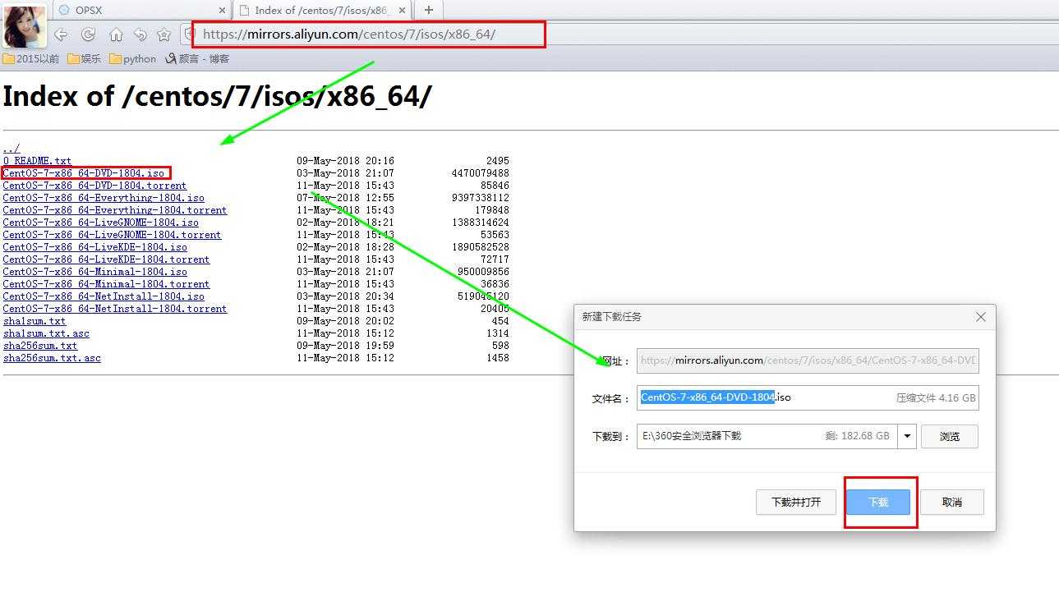Screen dimensions: 1059x606
Task: Click CentOS-7-x86_64-NetInstall-1804.torrent link
Action: [x=115, y=309]
